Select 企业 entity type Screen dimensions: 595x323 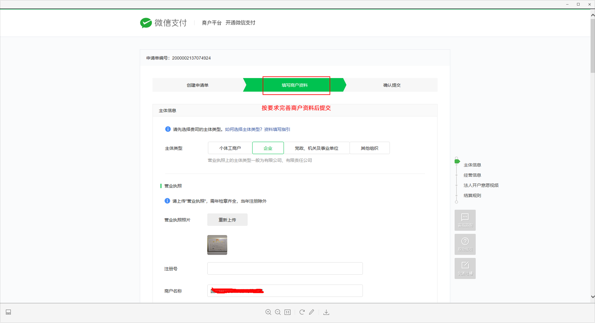click(x=268, y=148)
